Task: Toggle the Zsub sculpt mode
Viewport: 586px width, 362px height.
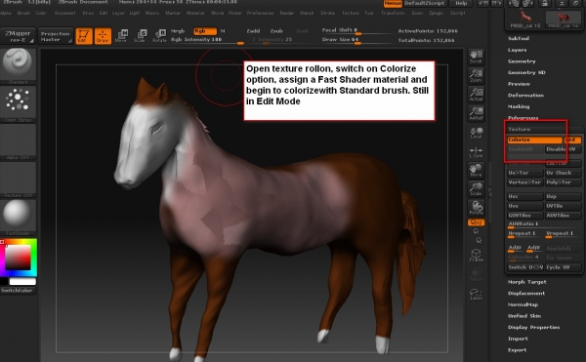Action: (276, 31)
